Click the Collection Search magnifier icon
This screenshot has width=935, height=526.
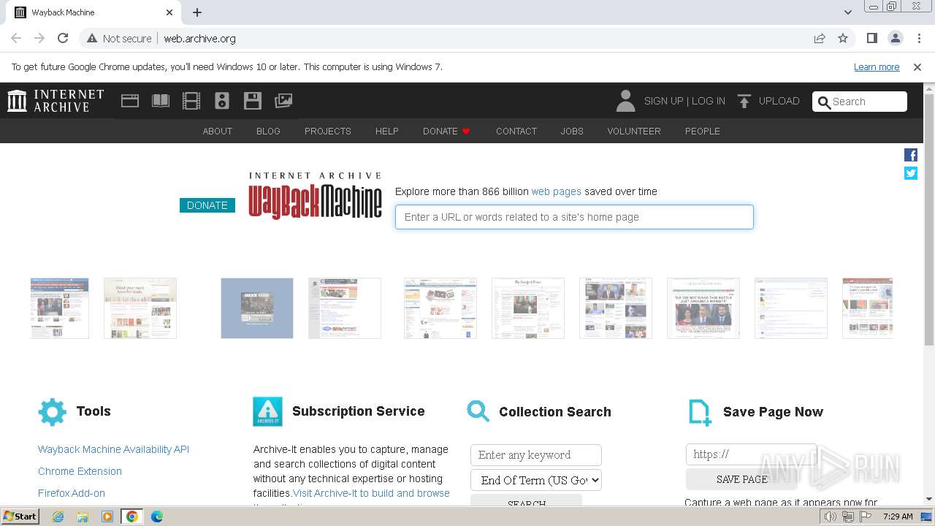click(x=478, y=411)
